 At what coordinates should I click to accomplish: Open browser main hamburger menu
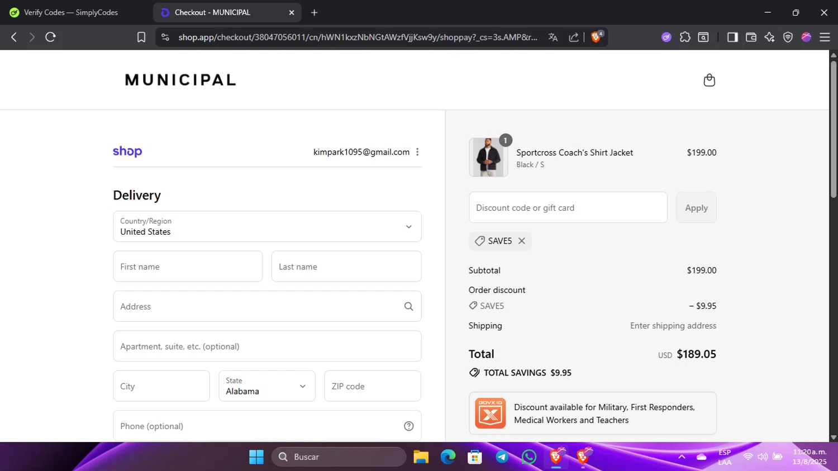[x=825, y=37]
